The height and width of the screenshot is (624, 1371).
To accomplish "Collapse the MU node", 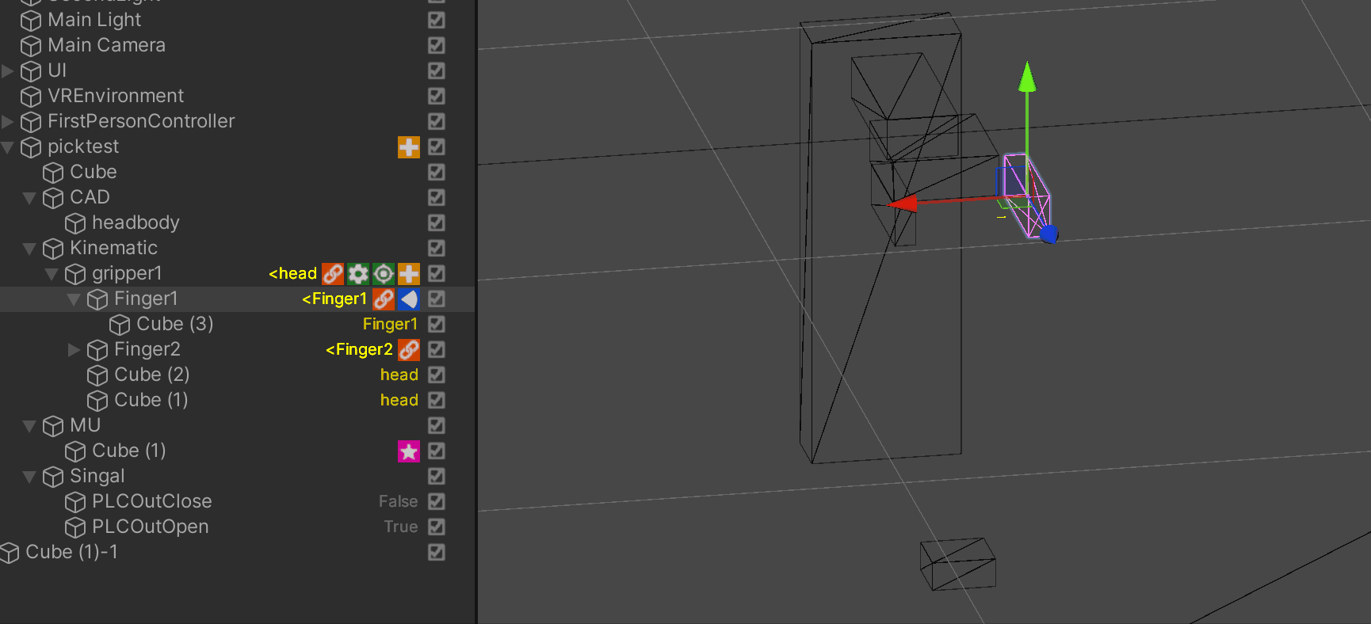I will click(x=30, y=426).
